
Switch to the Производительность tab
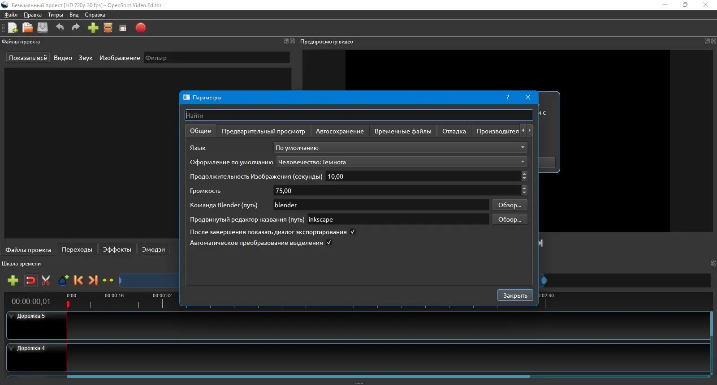pyautogui.click(x=496, y=131)
